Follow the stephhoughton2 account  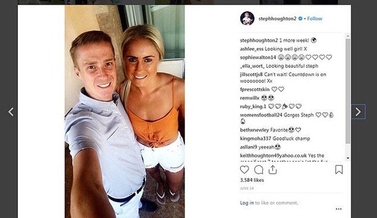(x=315, y=18)
